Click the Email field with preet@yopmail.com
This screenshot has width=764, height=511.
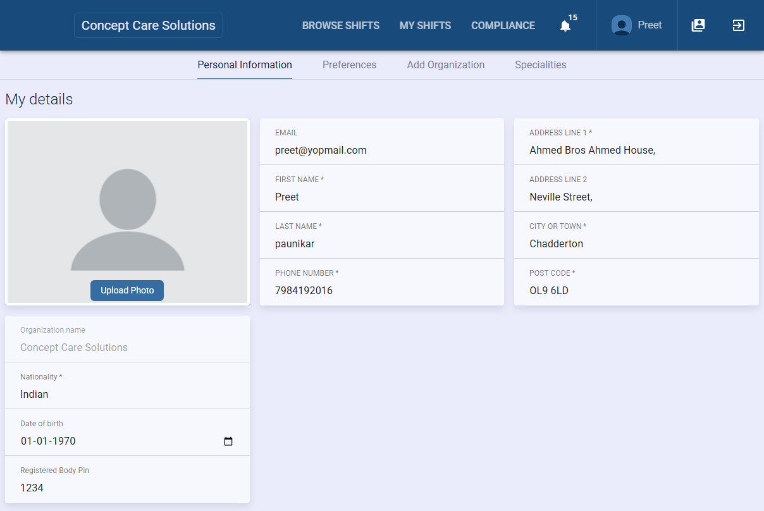(382, 142)
